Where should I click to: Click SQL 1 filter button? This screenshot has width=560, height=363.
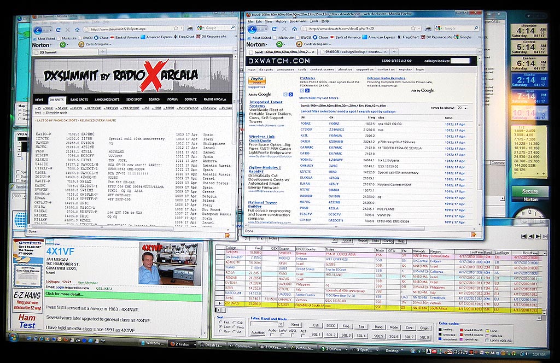click(x=316, y=335)
